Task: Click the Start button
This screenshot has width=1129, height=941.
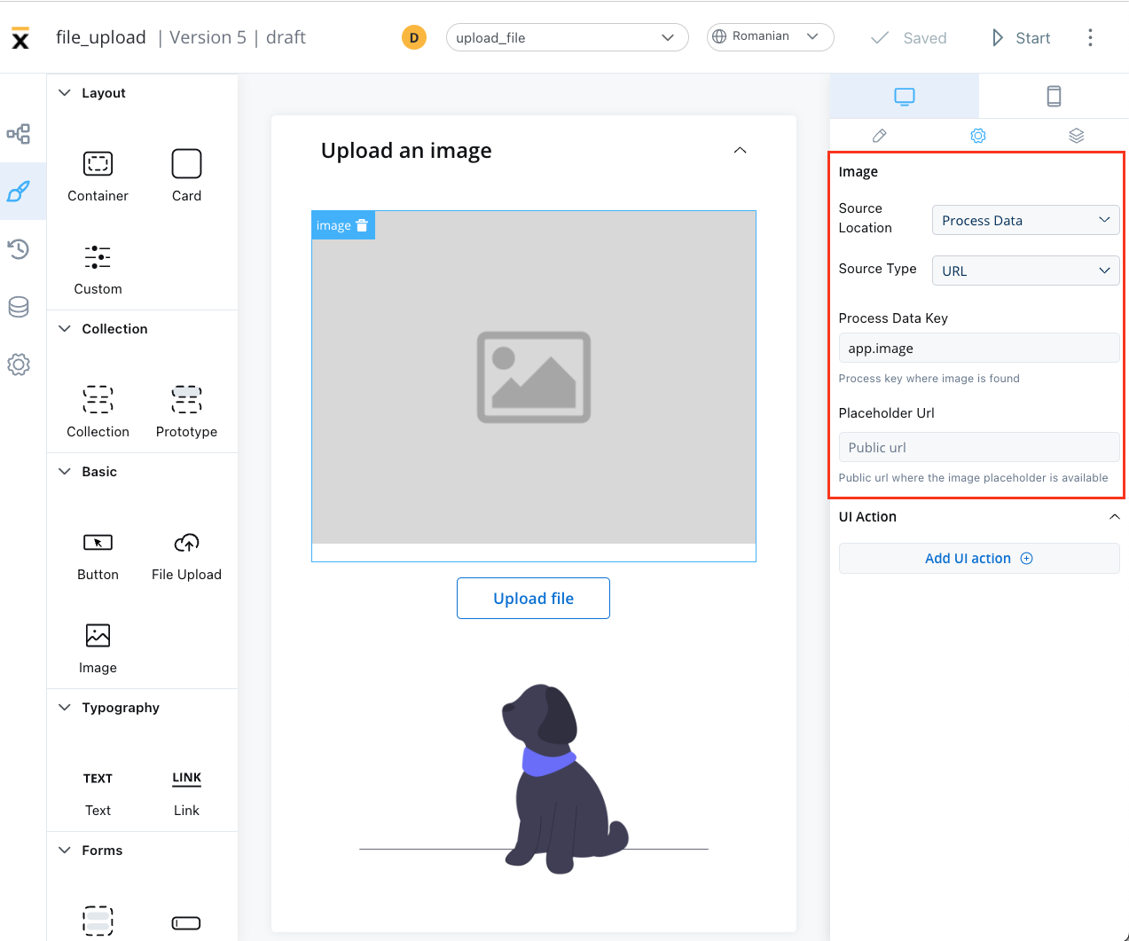Action: 1021,38
